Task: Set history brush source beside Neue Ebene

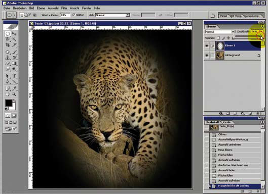Action: point(207,150)
